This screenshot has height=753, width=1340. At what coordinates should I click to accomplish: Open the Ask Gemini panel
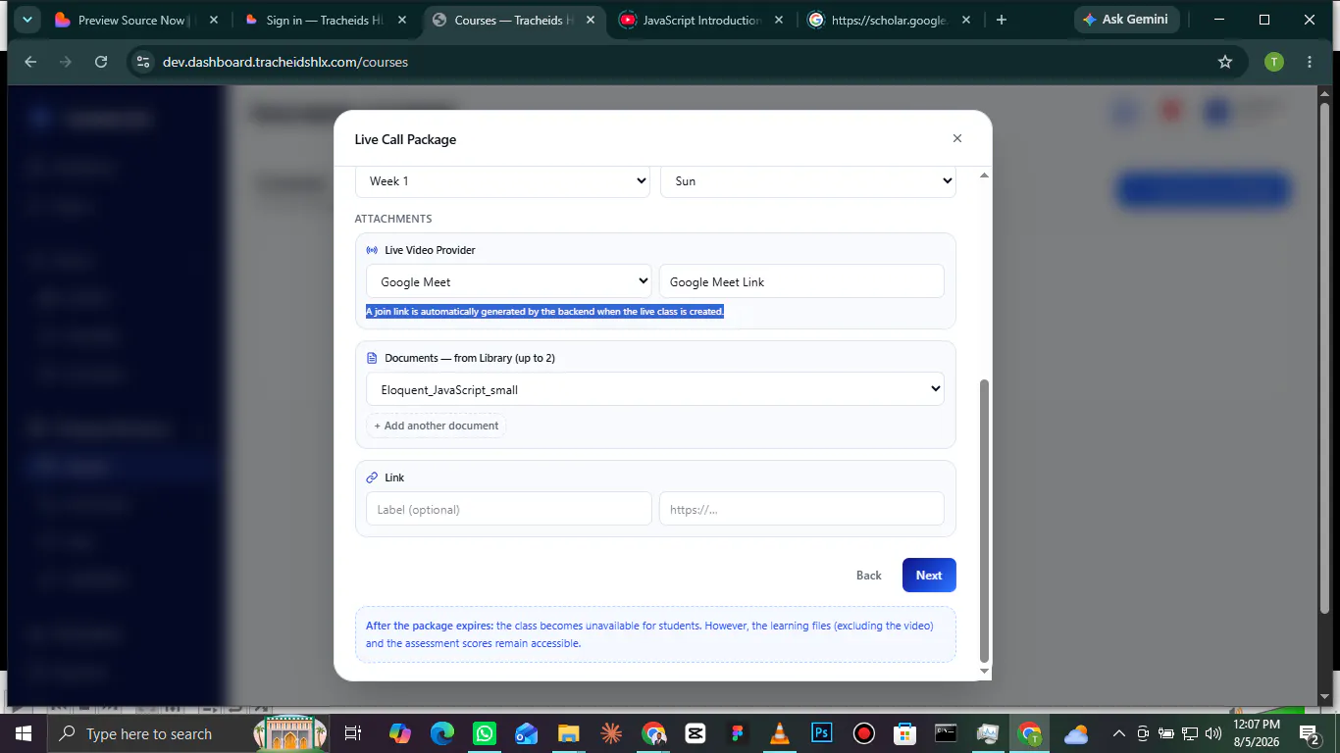click(x=1126, y=20)
